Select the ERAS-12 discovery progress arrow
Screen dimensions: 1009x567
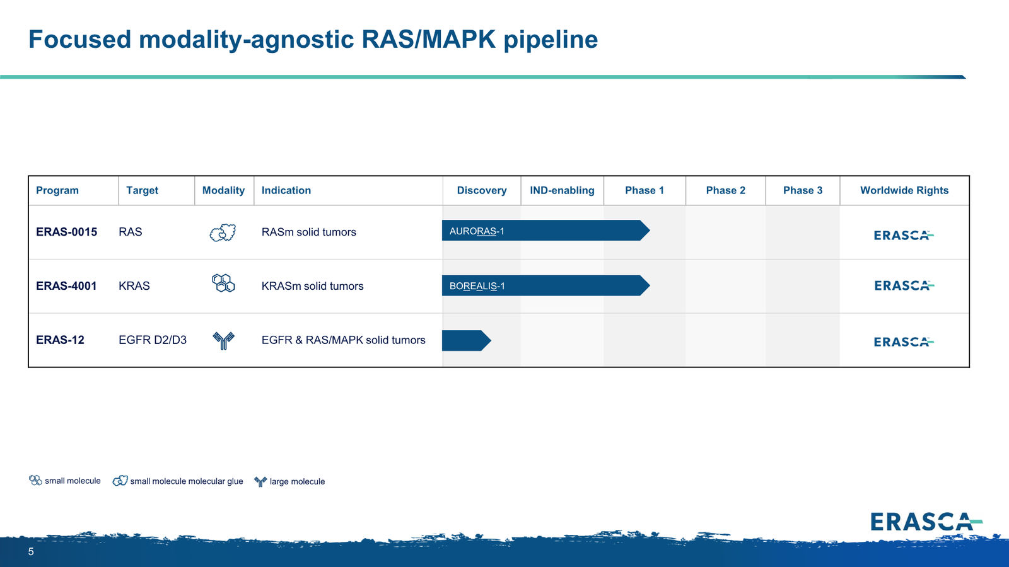pyautogui.click(x=467, y=340)
